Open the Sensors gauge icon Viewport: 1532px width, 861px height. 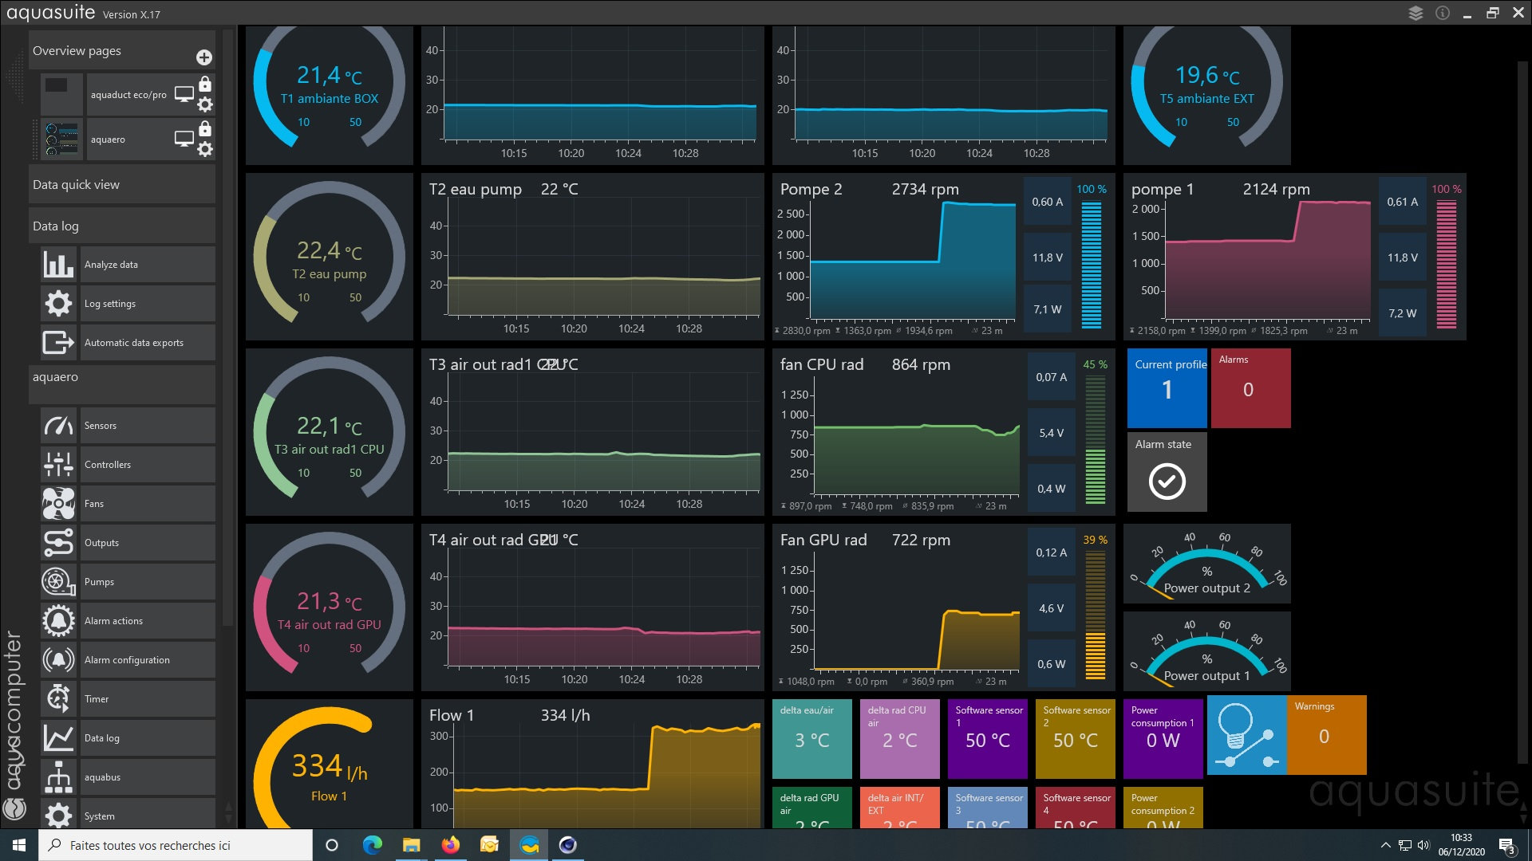point(58,426)
